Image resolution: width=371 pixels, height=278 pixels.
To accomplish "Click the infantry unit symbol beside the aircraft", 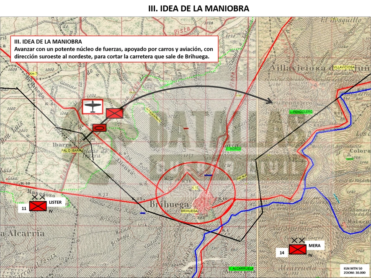I will (x=114, y=113).
